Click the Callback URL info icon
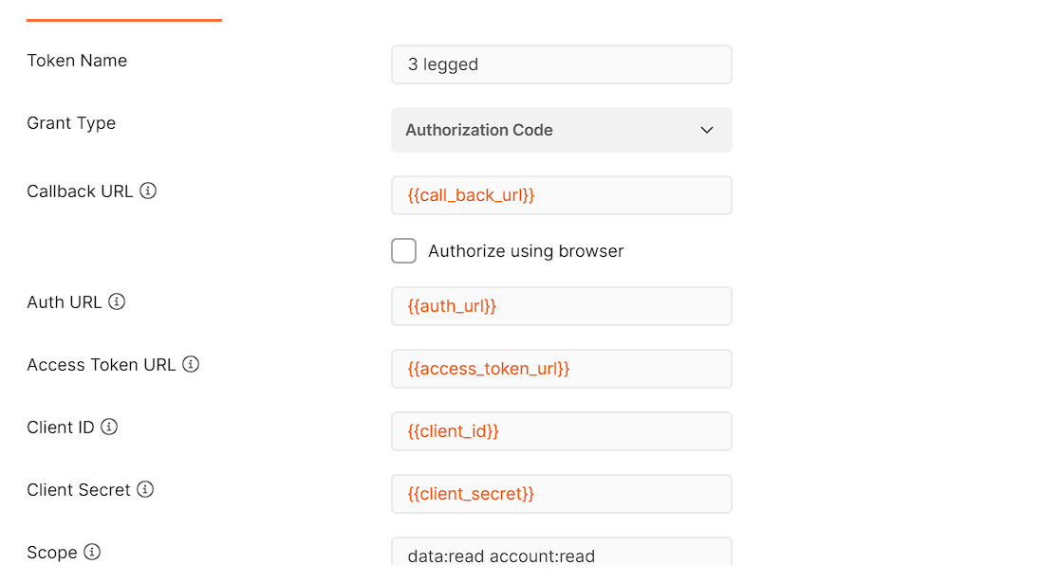Viewport: 1041px width, 583px height. click(148, 191)
